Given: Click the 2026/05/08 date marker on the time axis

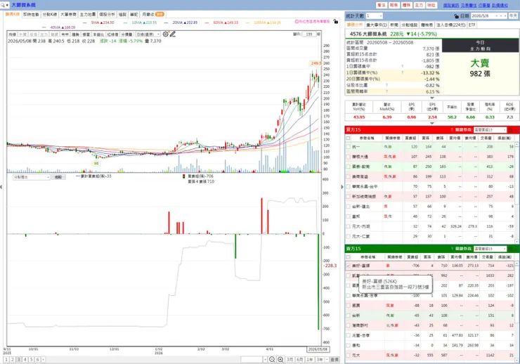Looking at the screenshot, I should click(x=318, y=349).
